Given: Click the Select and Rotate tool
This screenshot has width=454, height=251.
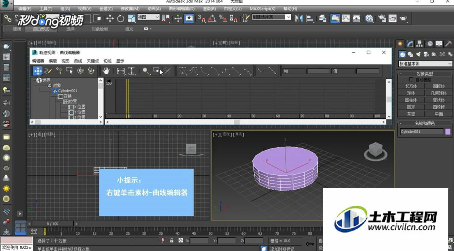Looking at the screenshot, I should [121, 18].
